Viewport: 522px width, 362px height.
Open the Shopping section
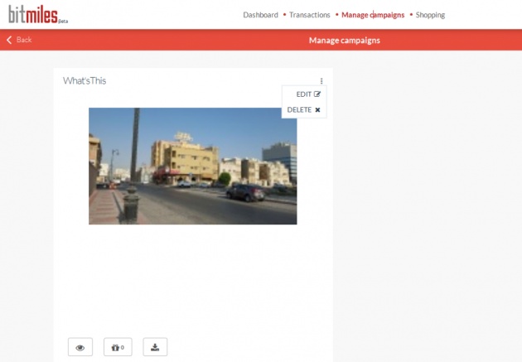coord(430,15)
